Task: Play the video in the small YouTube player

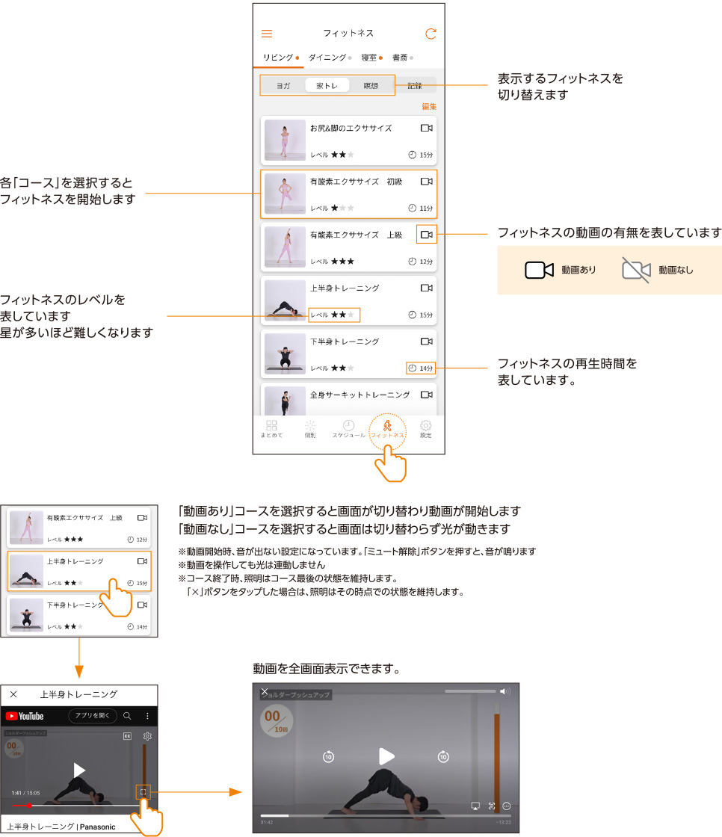Action: point(79,770)
